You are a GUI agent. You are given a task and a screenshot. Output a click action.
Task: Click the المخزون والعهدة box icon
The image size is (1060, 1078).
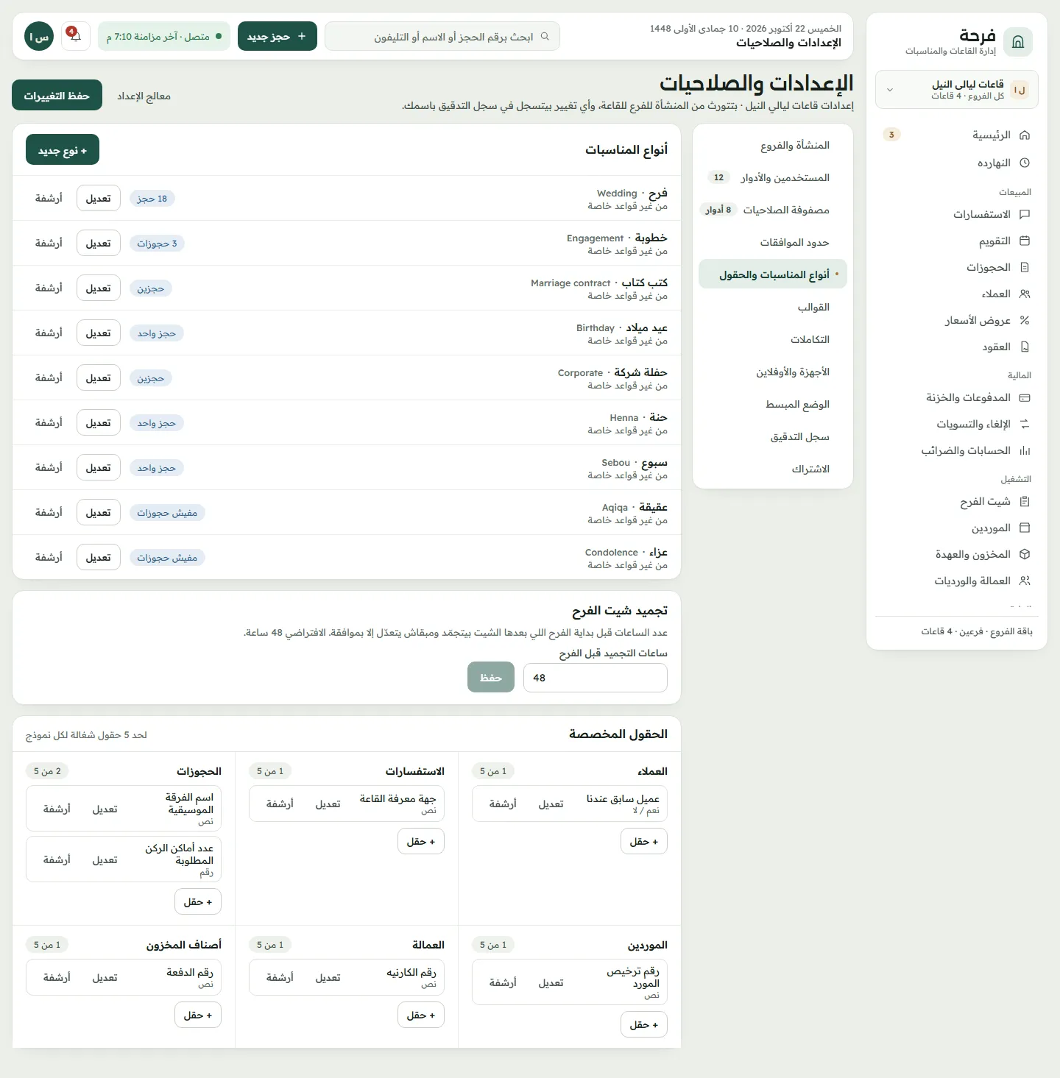[1025, 554]
